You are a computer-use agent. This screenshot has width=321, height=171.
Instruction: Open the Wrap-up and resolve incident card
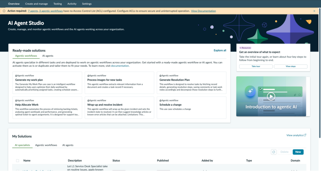(119, 107)
